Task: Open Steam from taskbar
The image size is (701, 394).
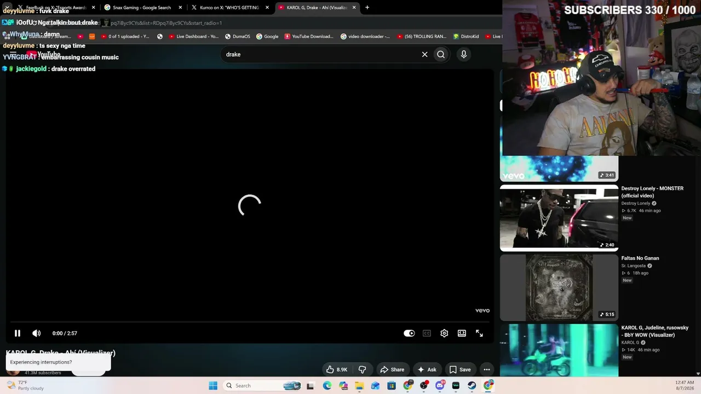Action: [472, 386]
